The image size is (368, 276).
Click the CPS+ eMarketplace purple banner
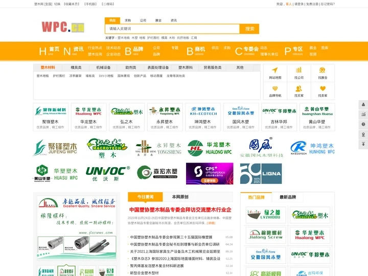click(x=210, y=173)
